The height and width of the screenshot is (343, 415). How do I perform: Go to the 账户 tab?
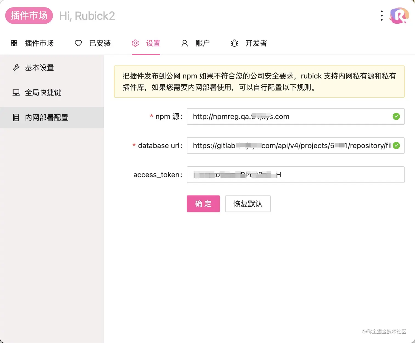point(195,43)
